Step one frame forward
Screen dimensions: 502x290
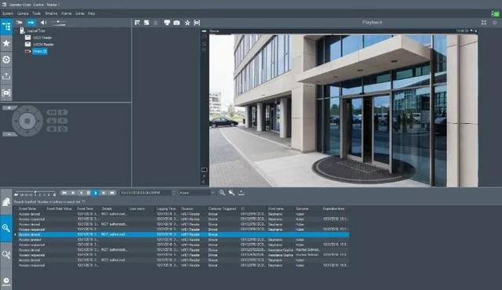click(x=104, y=193)
